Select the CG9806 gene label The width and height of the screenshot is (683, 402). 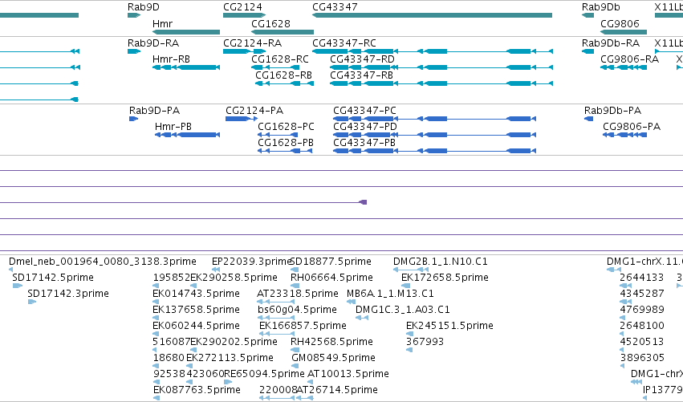[x=620, y=23]
